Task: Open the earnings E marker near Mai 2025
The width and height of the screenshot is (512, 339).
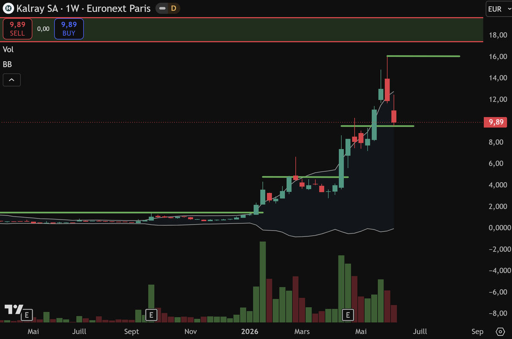Action: tap(27, 315)
